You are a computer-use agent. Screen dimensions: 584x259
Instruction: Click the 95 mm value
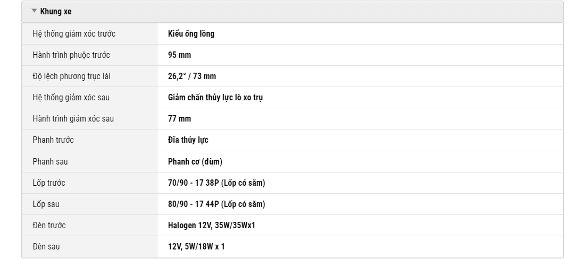[x=180, y=55]
